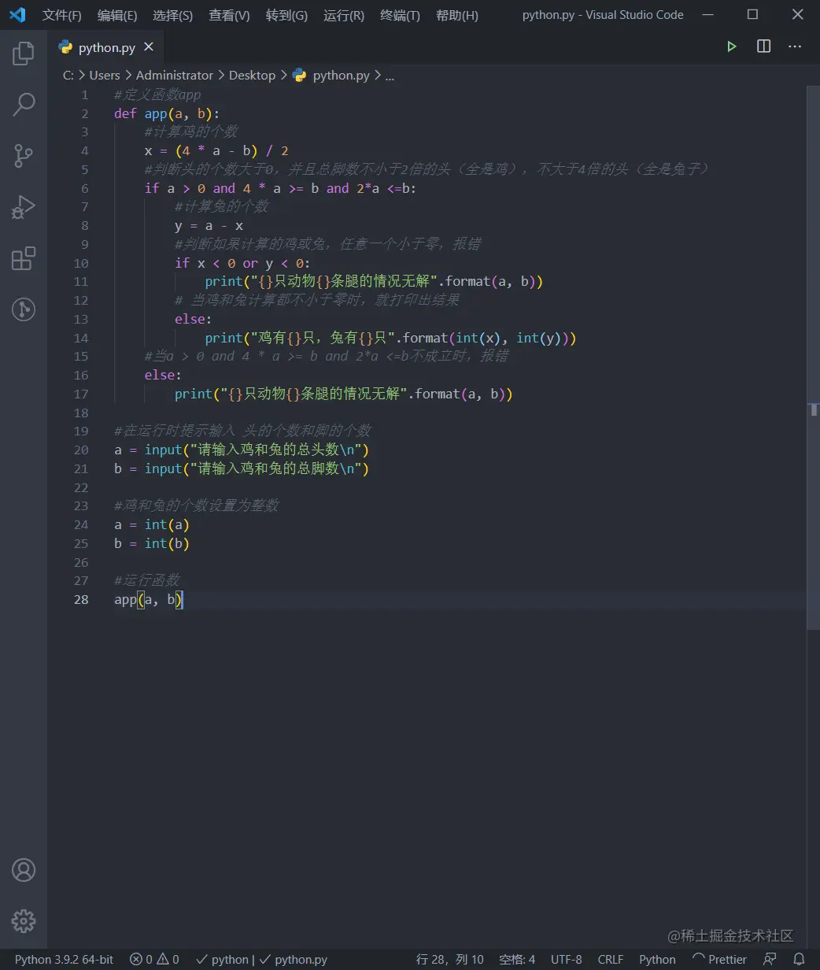Open go-to-line via 行 28, 列 10

[x=449, y=959]
